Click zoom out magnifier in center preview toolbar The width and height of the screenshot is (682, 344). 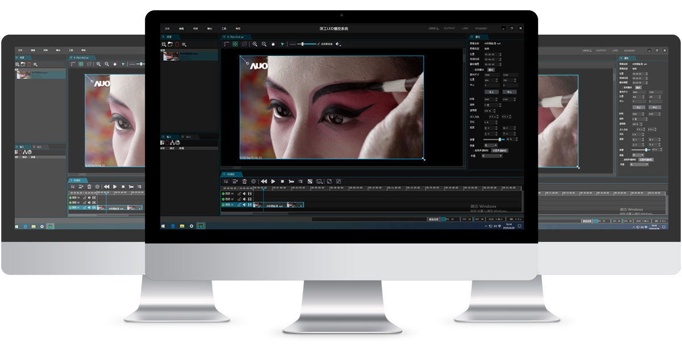pos(264,44)
